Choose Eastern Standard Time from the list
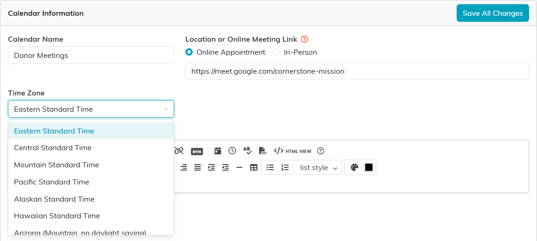 pos(91,131)
